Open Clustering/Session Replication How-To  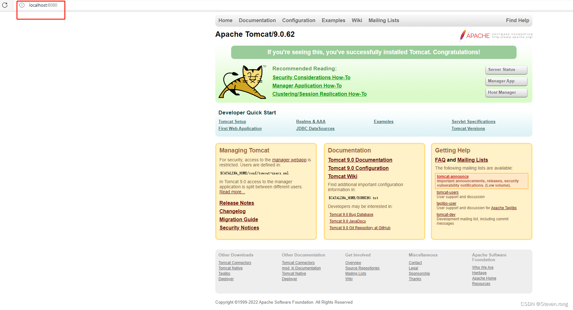[319, 94]
